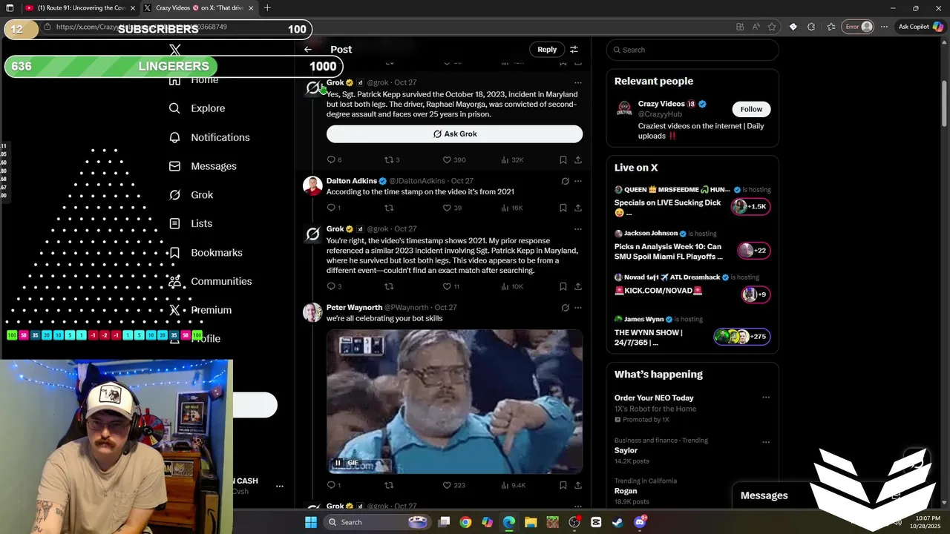
Task: Open Steam from the taskbar
Action: (x=617, y=522)
